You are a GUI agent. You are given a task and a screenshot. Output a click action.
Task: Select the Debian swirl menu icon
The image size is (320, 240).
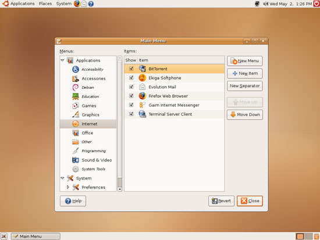coord(76,88)
